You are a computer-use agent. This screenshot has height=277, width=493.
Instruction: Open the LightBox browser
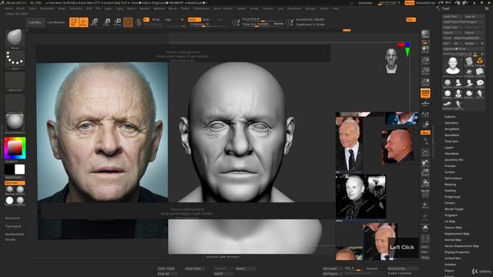[35, 22]
